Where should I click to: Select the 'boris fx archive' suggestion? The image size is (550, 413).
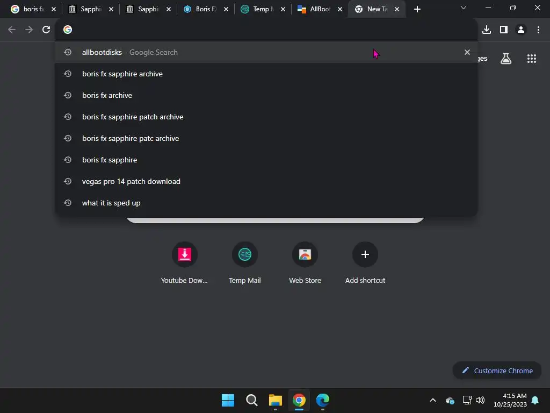pos(266,95)
